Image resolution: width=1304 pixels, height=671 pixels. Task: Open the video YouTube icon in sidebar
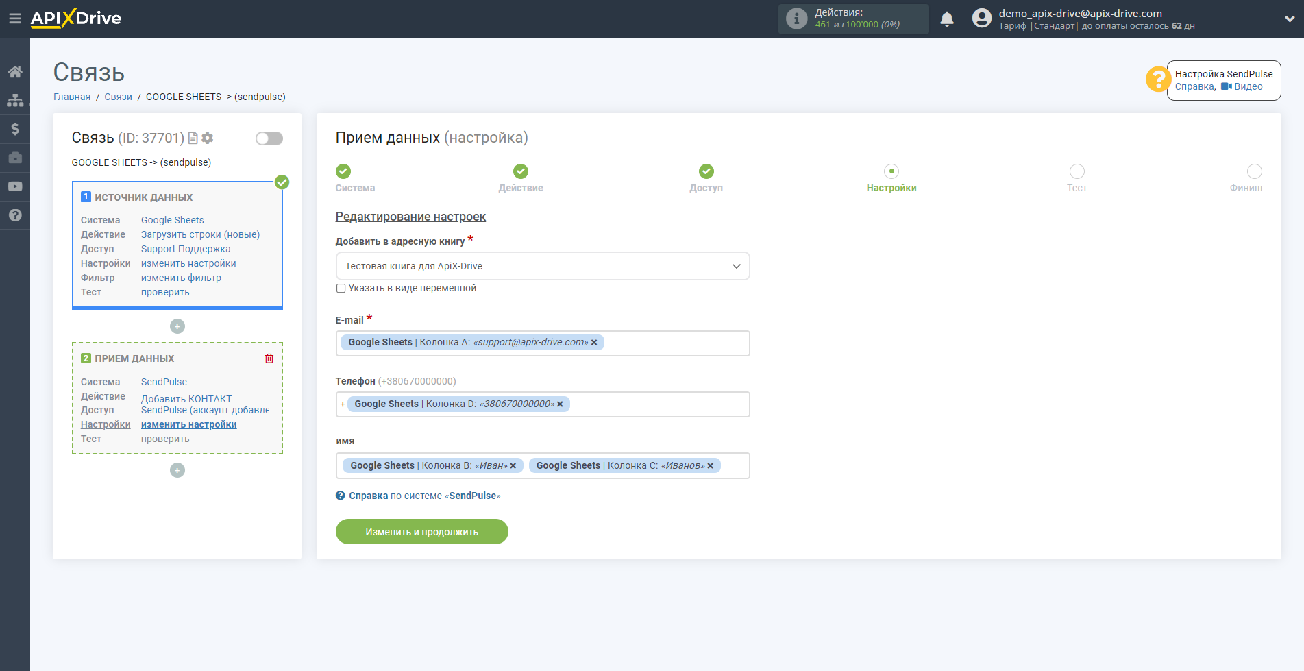point(15,186)
